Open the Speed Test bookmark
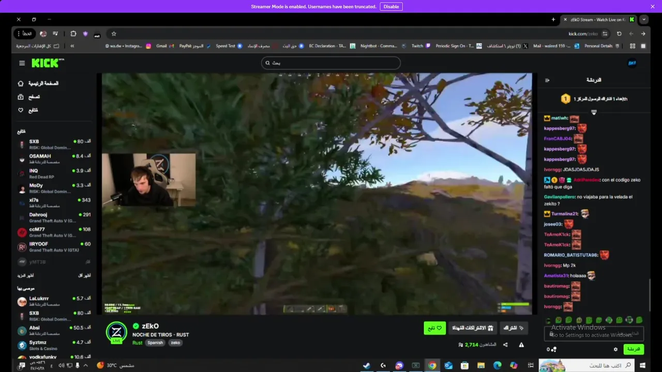The width and height of the screenshot is (662, 372). pos(229,46)
